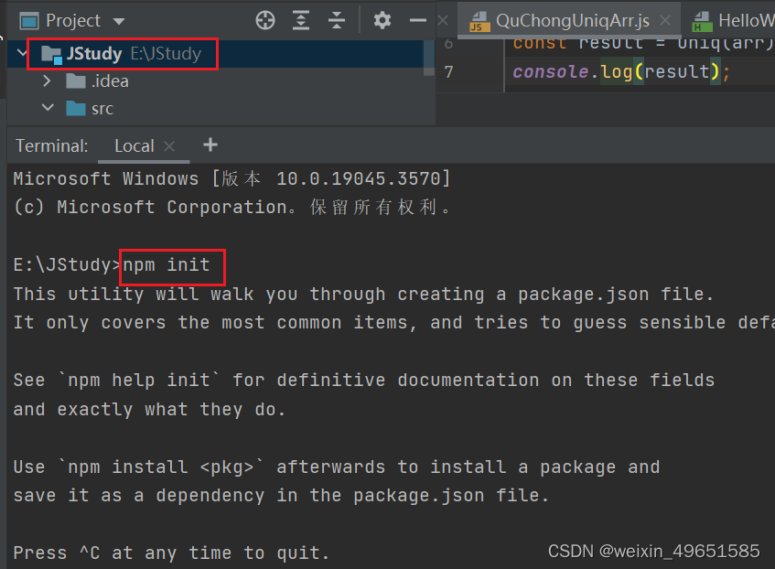Open Project panel settings gear
The height and width of the screenshot is (569, 775).
click(x=382, y=20)
